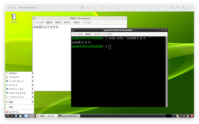Click the keyboard icon in viewer toolbar
Screen dimensions: 199x124
[x=117, y=8]
